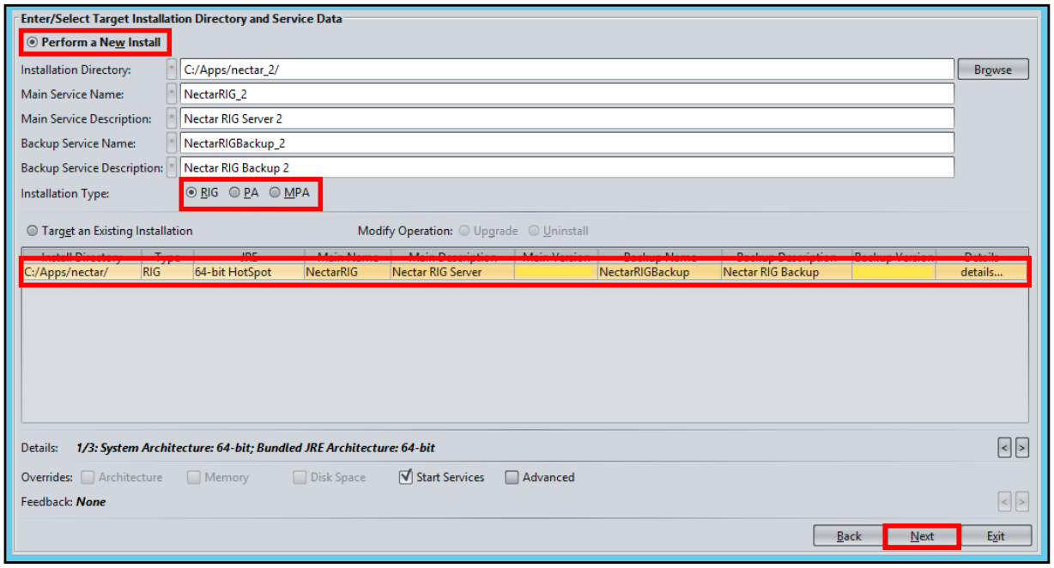
Task: Show next entry in the Details line
Action: click(x=1021, y=447)
